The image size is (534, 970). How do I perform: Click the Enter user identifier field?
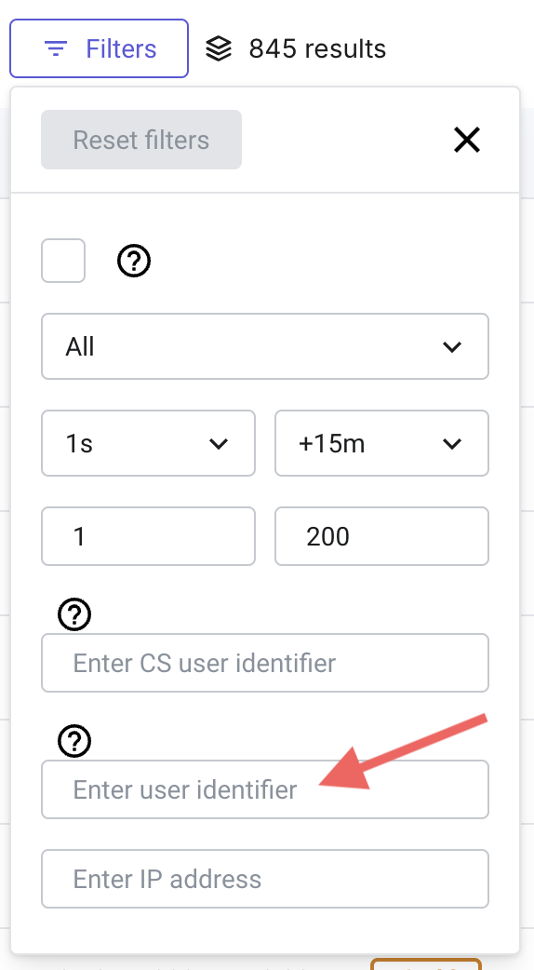[x=265, y=789]
